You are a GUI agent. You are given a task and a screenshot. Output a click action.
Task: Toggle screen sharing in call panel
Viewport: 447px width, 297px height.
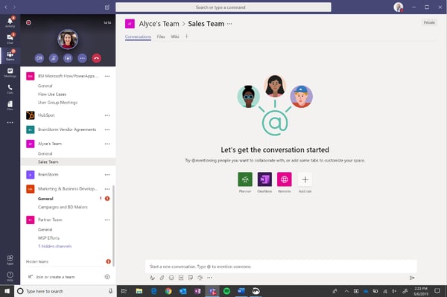click(68, 58)
